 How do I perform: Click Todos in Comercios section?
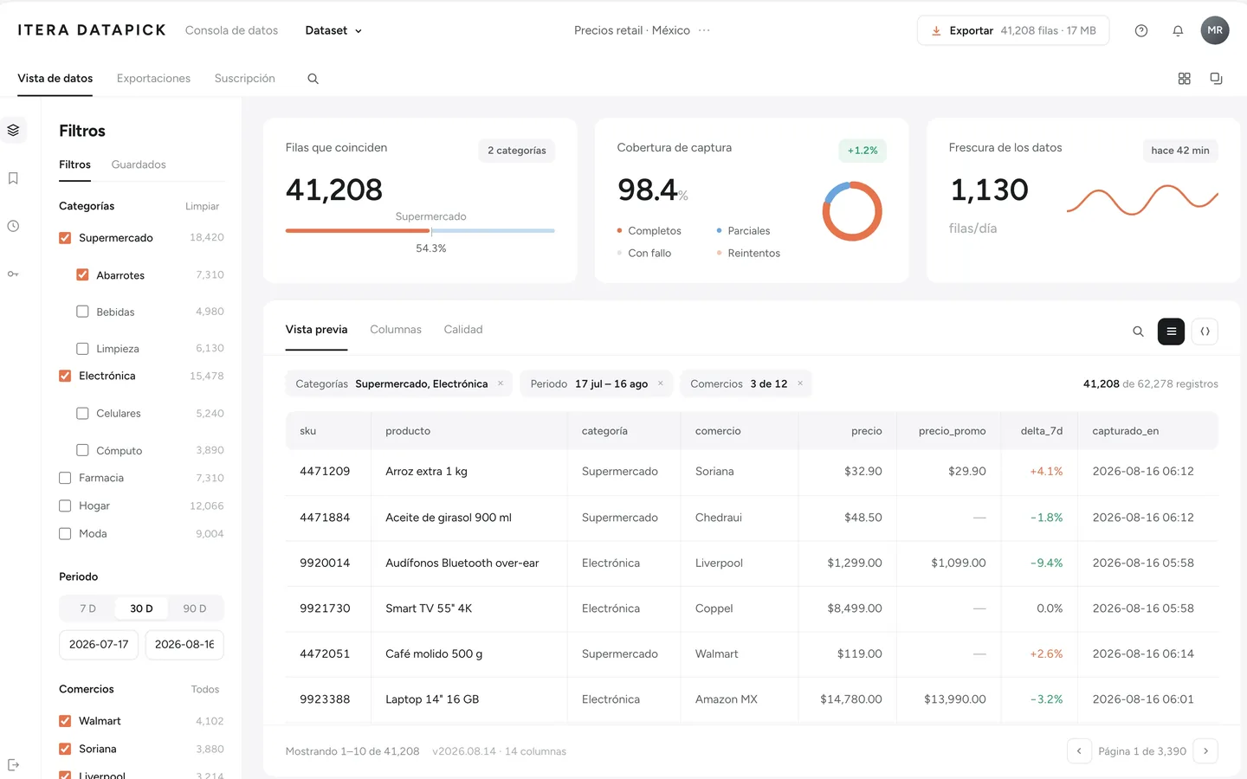205,689
